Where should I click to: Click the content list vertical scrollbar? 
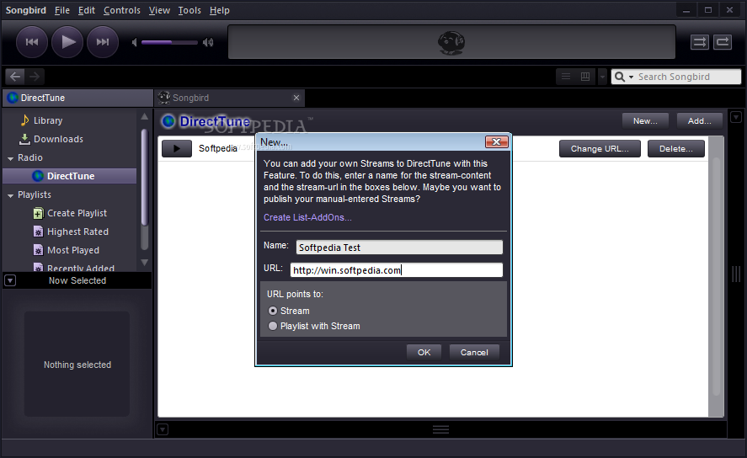(716, 276)
